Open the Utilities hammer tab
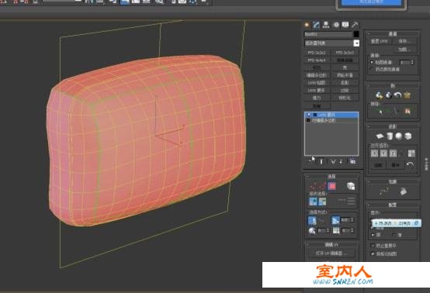430x293 pixels. [355, 25]
